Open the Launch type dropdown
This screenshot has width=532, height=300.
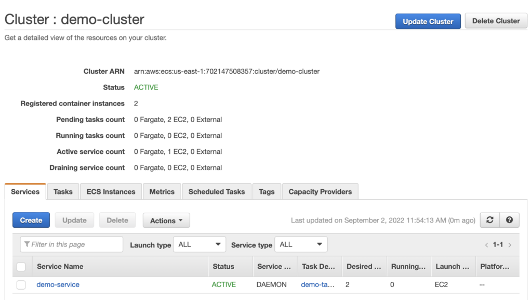199,244
